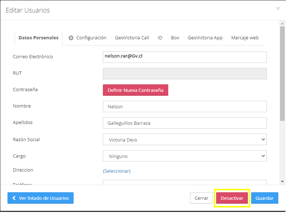Viewport: 289px width, 213px height.
Task: Close the Editar Usuarios dialog with X
Action: coord(278,9)
